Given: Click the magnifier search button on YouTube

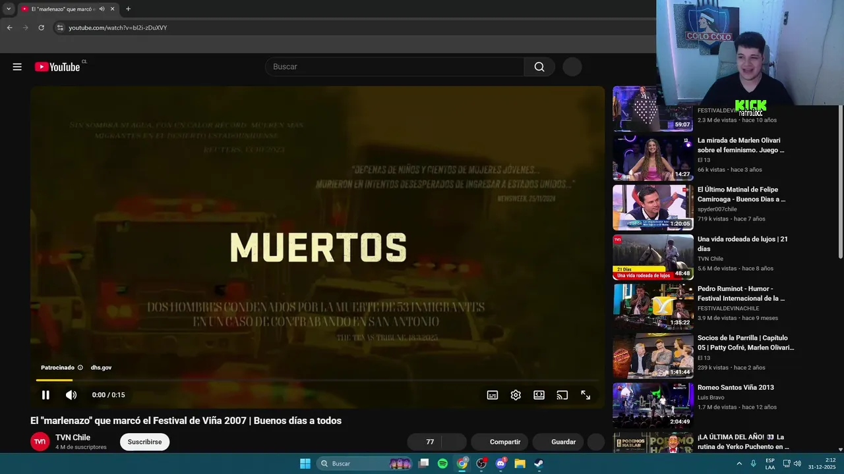Looking at the screenshot, I should [539, 66].
